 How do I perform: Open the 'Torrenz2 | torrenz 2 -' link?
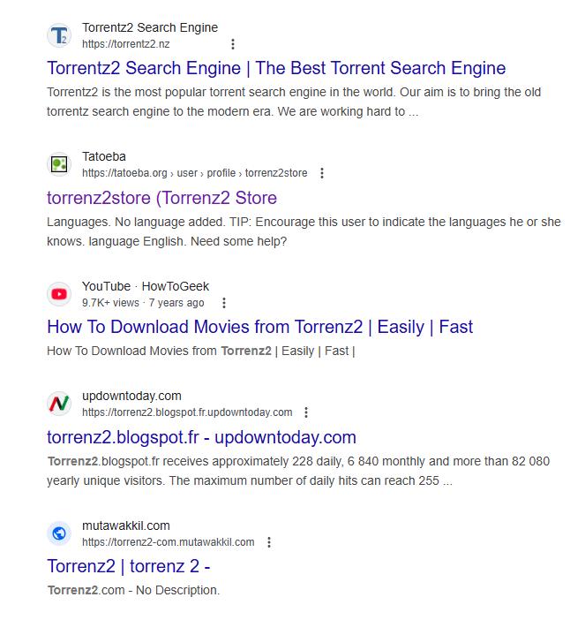[x=128, y=566]
